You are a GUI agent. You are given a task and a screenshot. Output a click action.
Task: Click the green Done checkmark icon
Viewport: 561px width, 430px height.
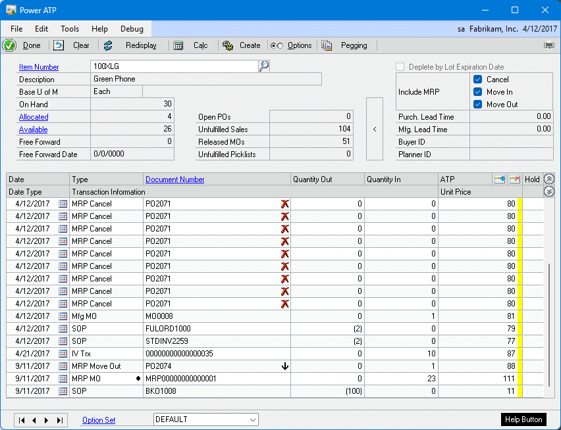pos(9,45)
